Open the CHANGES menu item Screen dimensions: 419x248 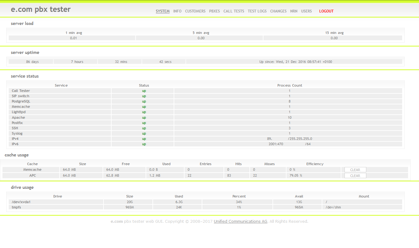(278, 11)
